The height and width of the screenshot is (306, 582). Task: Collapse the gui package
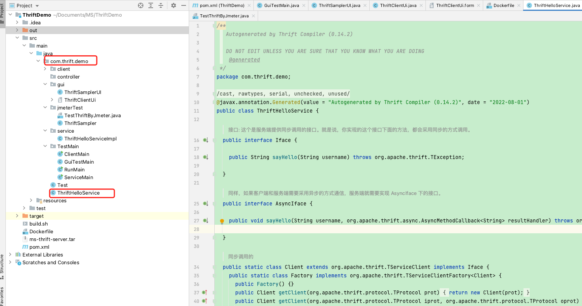45,84
